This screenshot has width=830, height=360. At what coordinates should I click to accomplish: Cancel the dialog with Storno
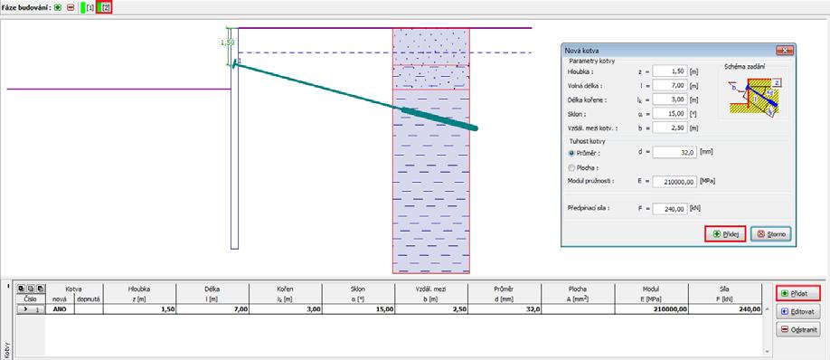coord(771,234)
